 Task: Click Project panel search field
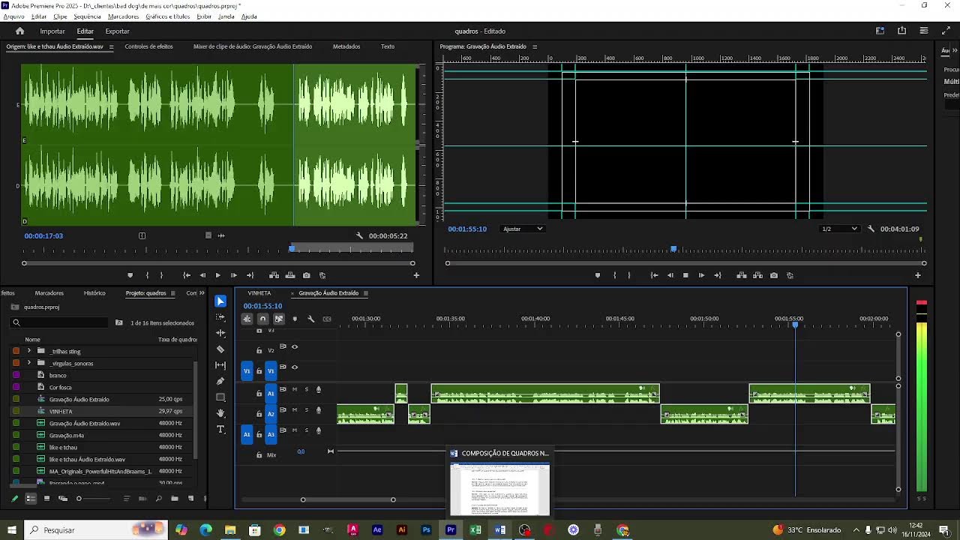coord(60,322)
